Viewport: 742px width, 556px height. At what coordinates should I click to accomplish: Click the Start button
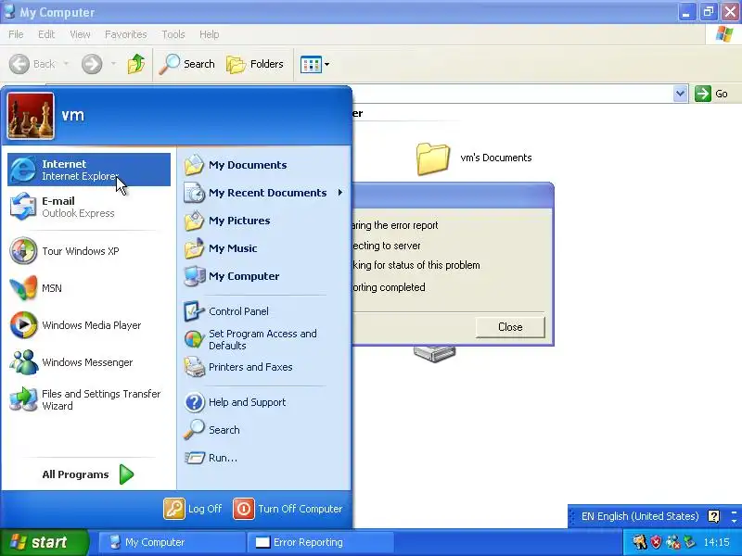click(45, 542)
